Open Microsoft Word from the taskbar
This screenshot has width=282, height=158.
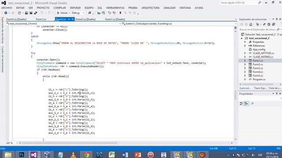pos(125,154)
